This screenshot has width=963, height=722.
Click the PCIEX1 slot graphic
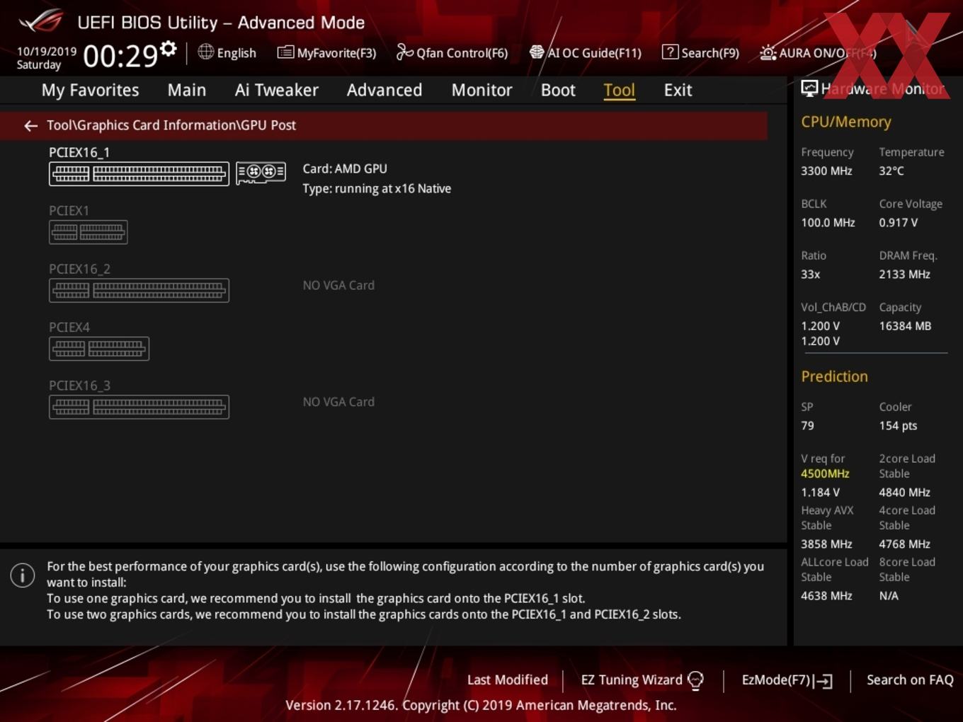[x=88, y=232]
